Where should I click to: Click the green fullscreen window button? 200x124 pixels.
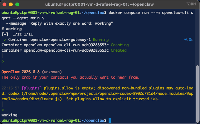17,4
